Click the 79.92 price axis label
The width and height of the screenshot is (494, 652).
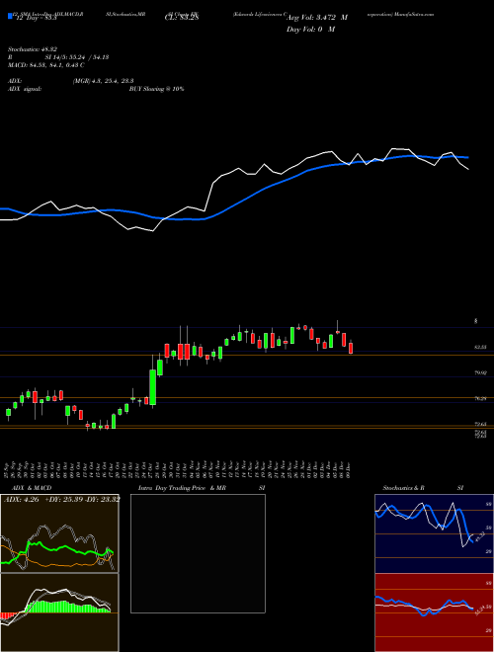(481, 372)
